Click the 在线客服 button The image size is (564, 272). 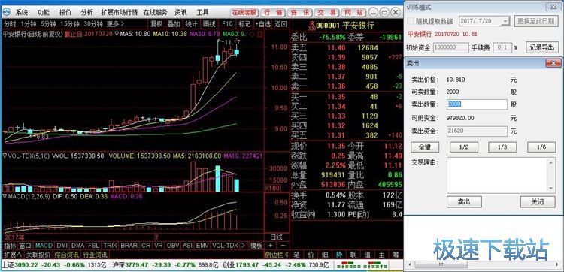point(244,12)
